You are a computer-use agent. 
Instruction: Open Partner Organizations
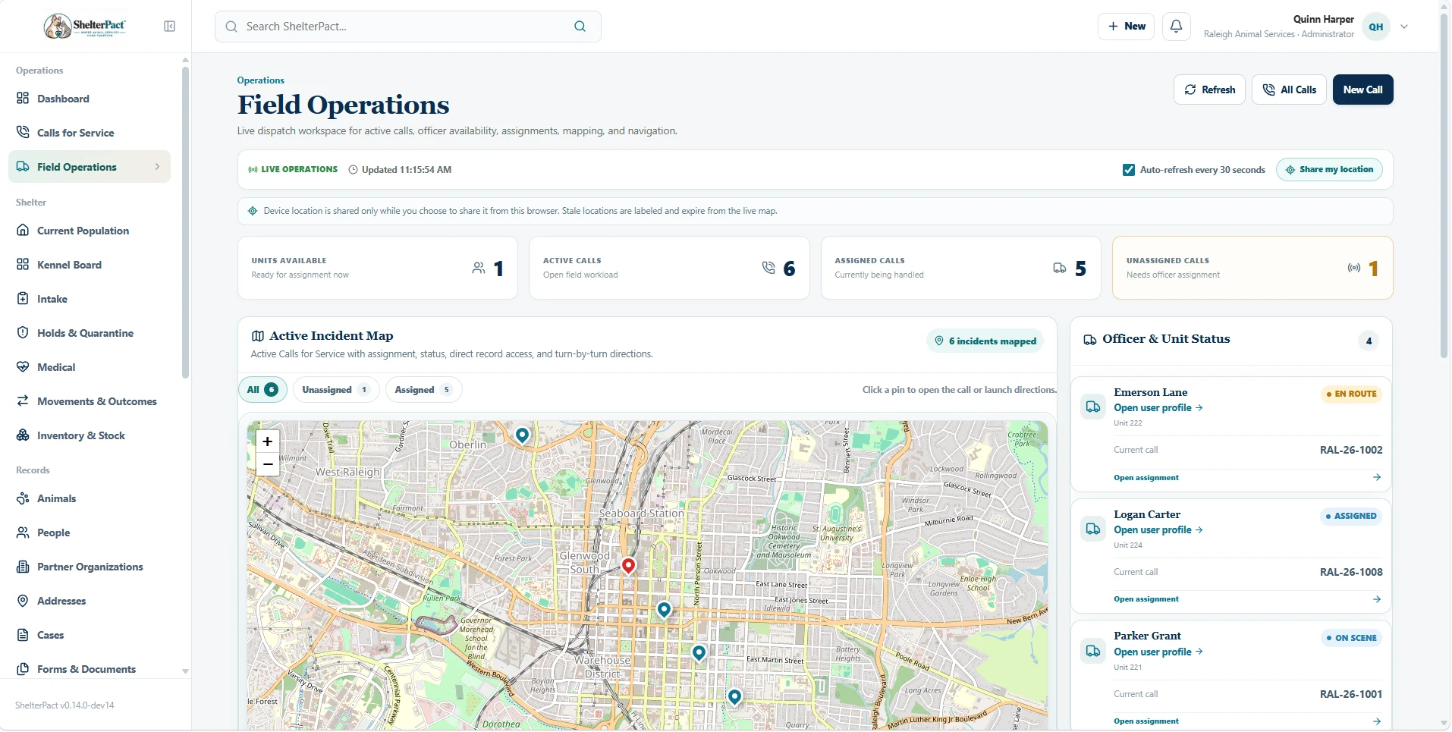click(x=90, y=567)
